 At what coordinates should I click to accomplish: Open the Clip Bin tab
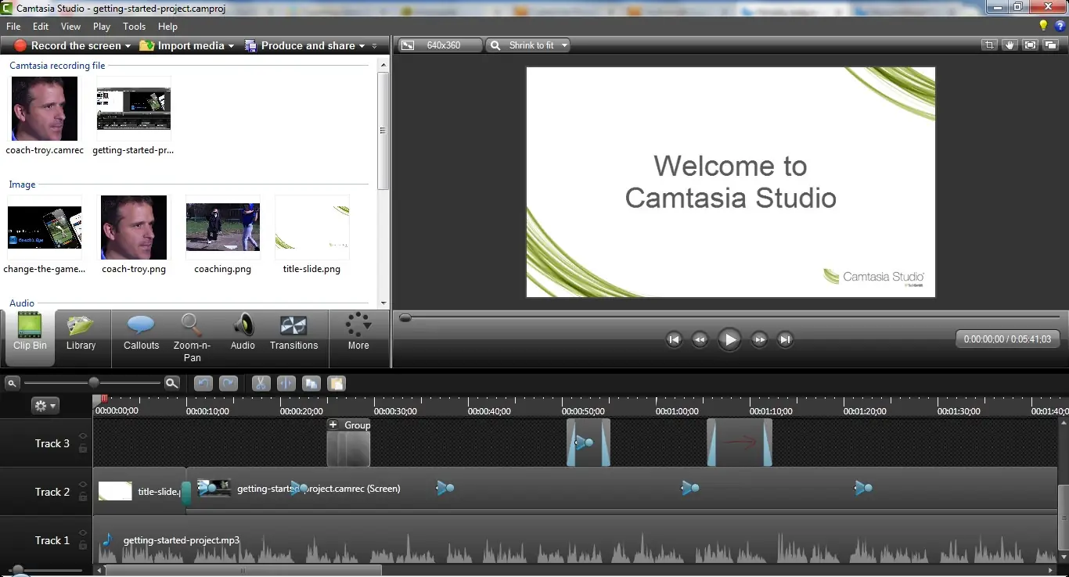[30, 338]
